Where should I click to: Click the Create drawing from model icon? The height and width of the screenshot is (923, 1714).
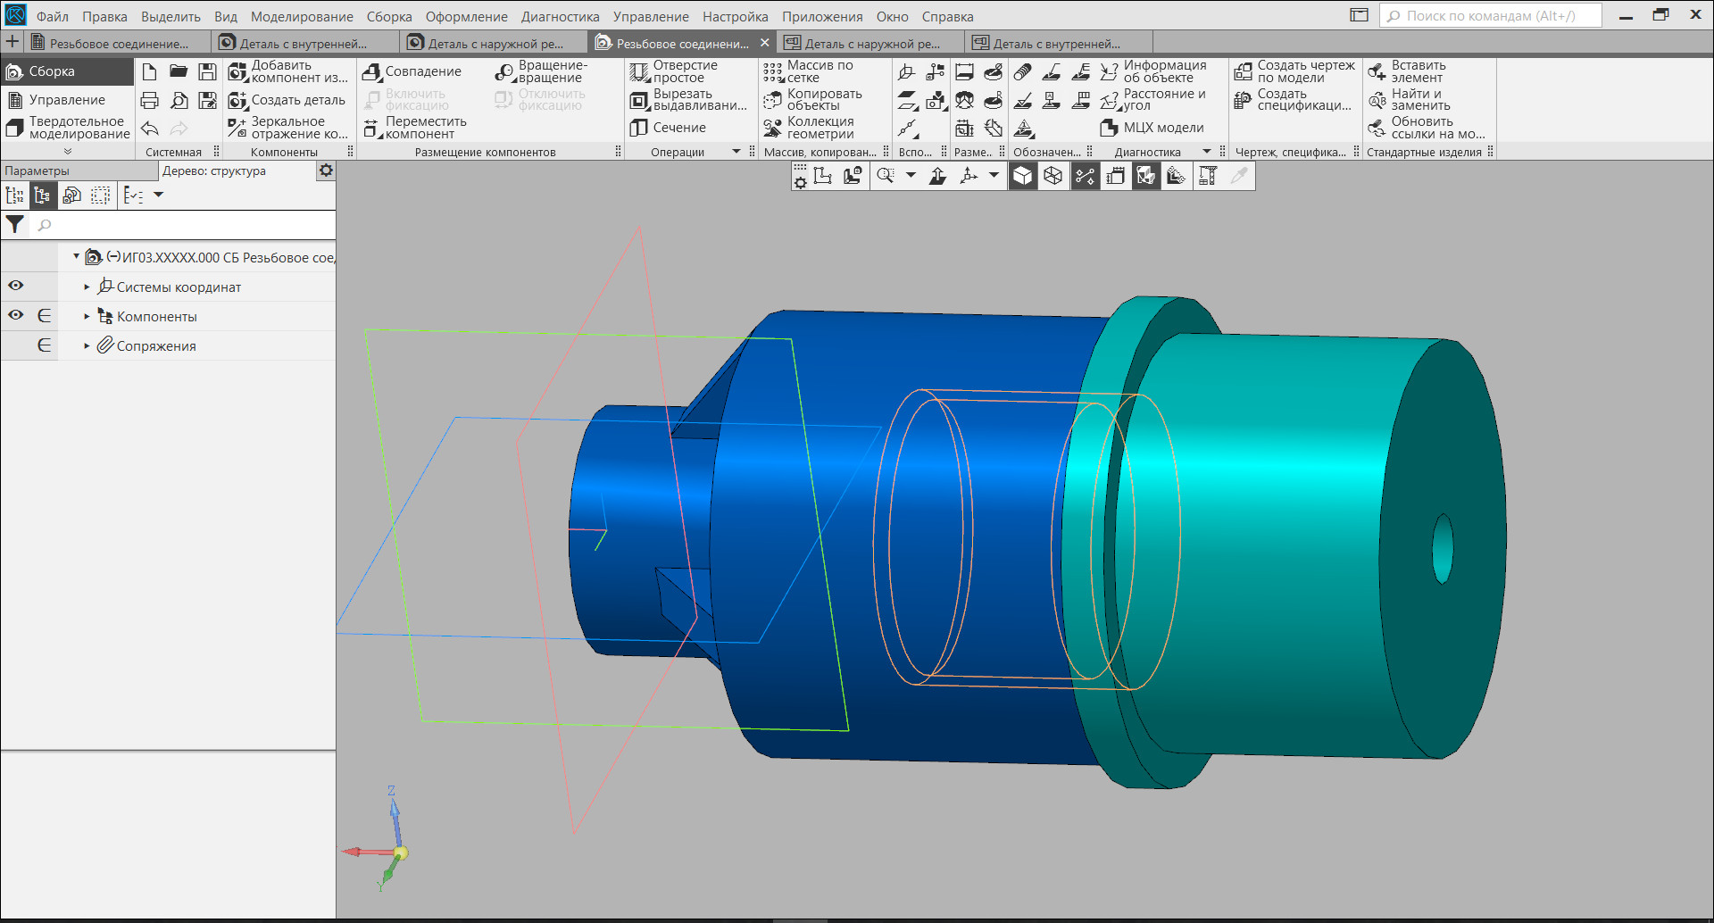[x=1244, y=71]
